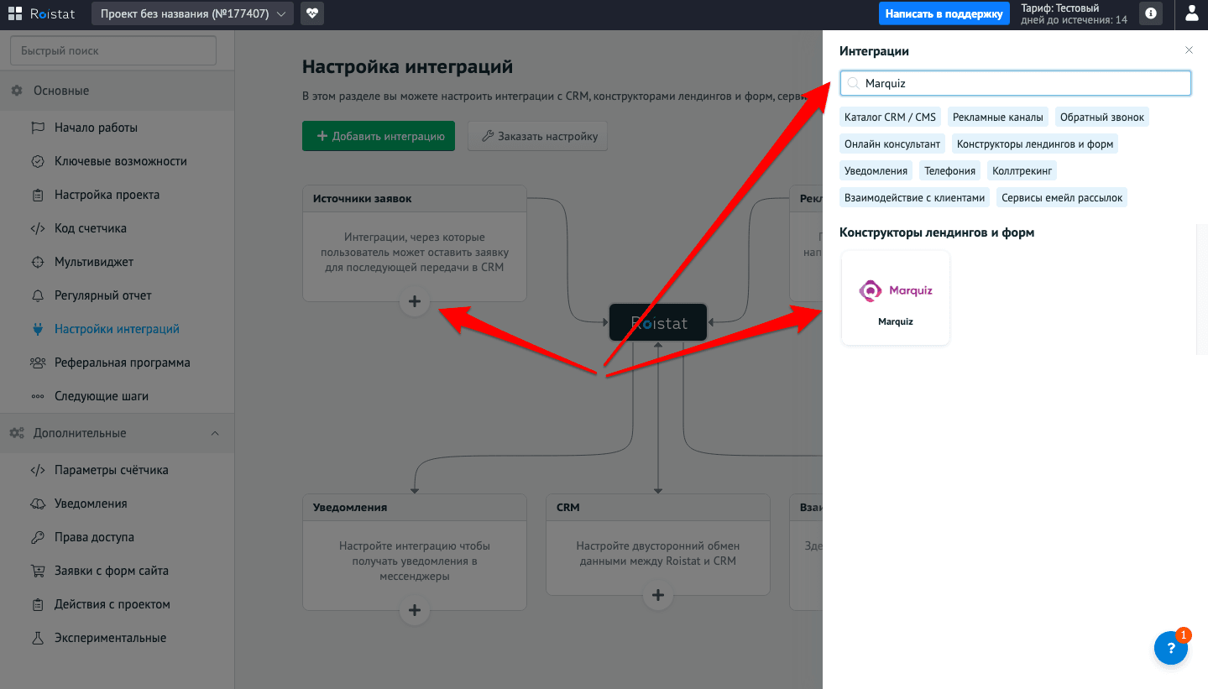The height and width of the screenshot is (689, 1208).
Task: Select Настройки интеграций menu item
Action: 117,329
